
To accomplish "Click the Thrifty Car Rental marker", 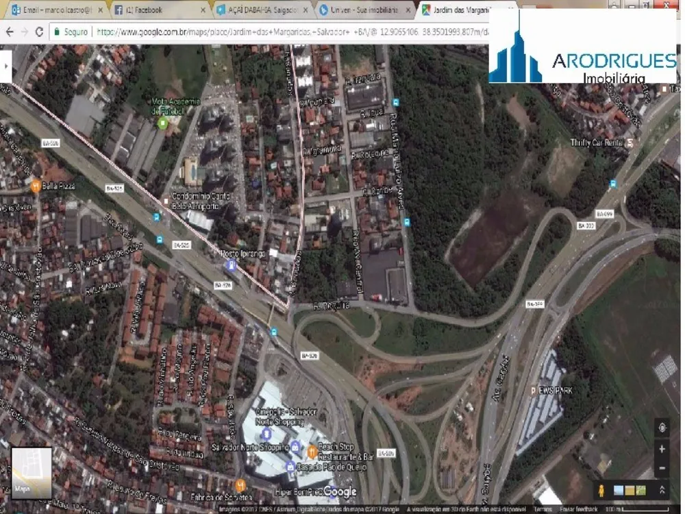I will click(630, 143).
